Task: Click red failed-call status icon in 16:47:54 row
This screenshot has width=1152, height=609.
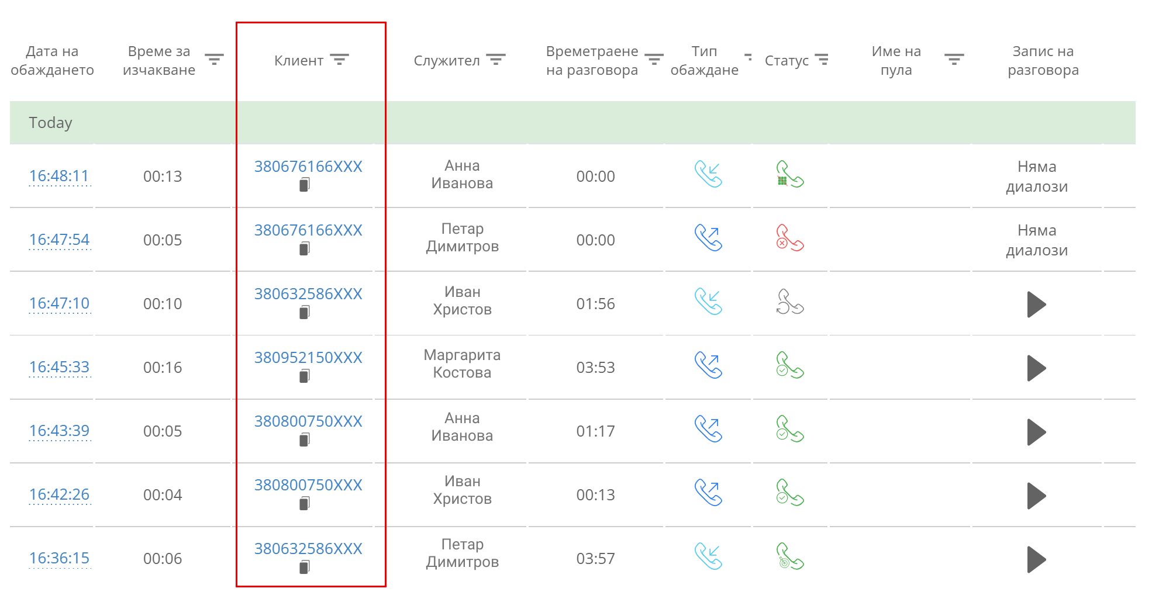Action: 790,238
